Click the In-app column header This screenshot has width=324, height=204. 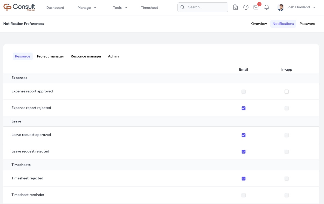coord(287,69)
